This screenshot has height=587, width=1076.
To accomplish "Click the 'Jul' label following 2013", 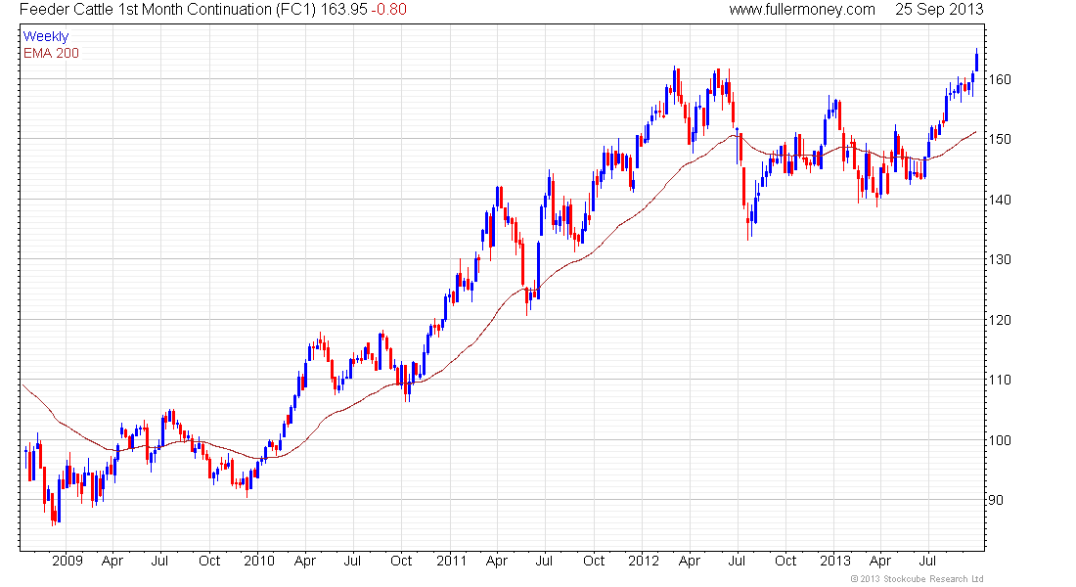I will (927, 561).
